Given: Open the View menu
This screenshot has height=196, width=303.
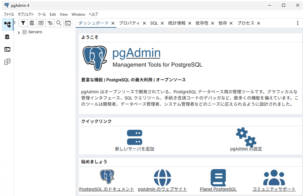Looking at the screenshot, I should point(64,15).
